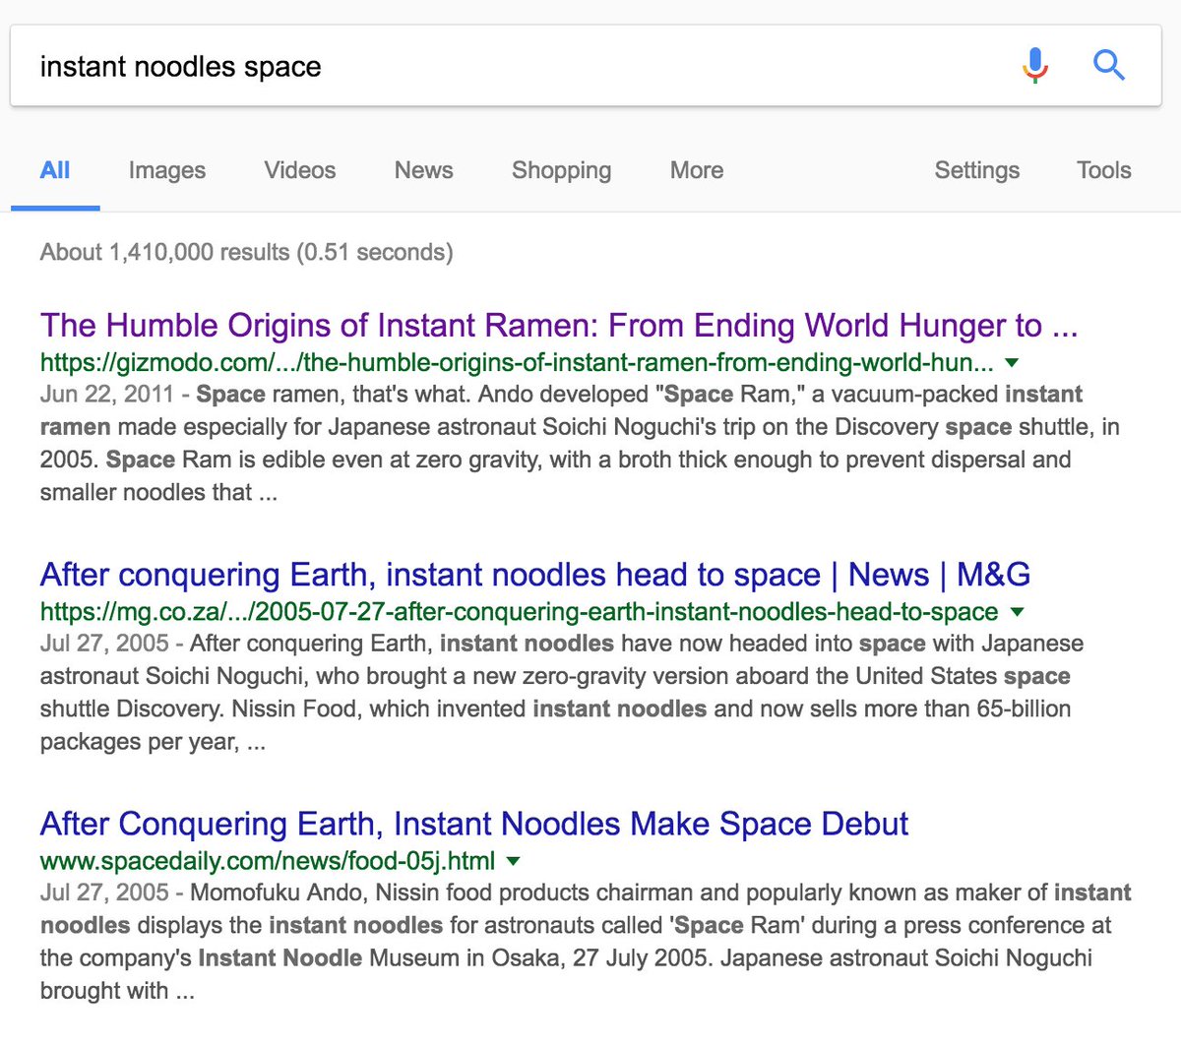Expand the mg.co.za result dropdown arrow

click(x=1017, y=612)
